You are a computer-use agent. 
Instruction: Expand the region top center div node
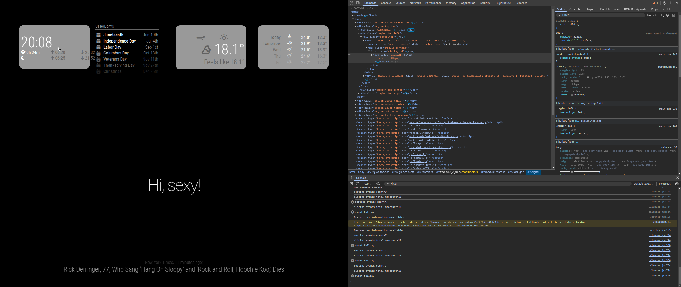coord(358,90)
